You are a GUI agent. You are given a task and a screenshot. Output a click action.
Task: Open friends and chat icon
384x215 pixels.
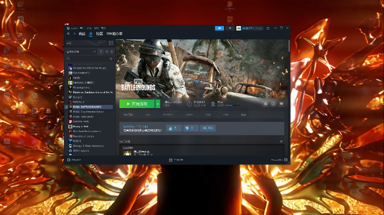(x=286, y=160)
